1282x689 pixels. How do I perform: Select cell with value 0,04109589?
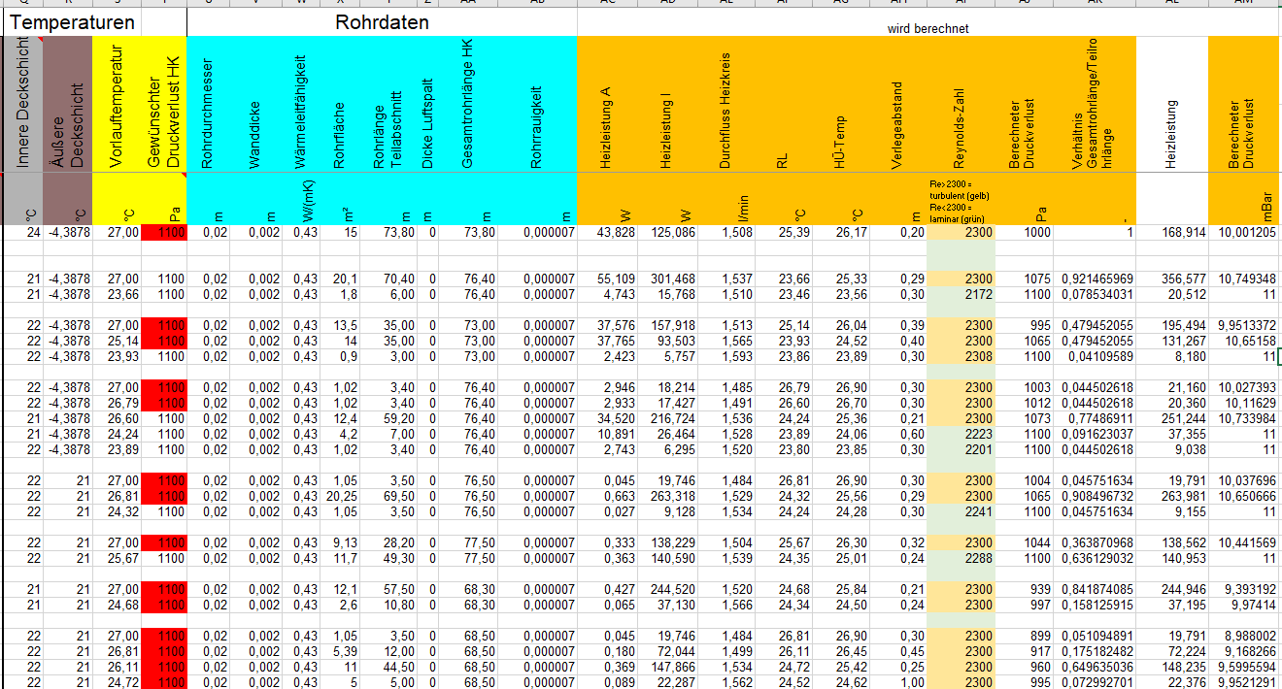[1095, 356]
